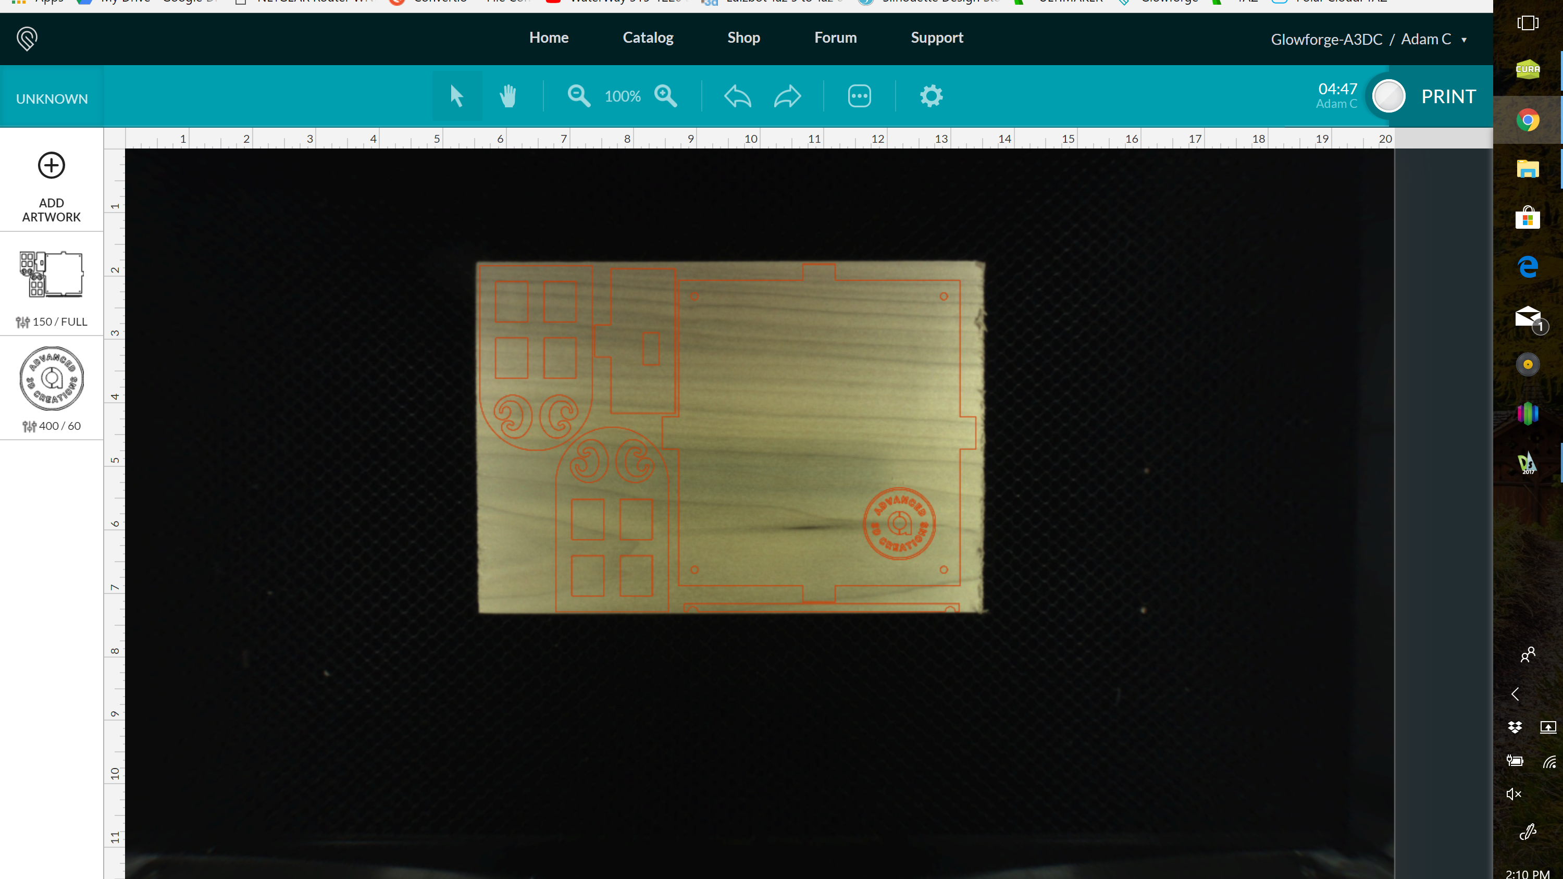Select the hand pan tool
The width and height of the screenshot is (1563, 879).
(508, 96)
